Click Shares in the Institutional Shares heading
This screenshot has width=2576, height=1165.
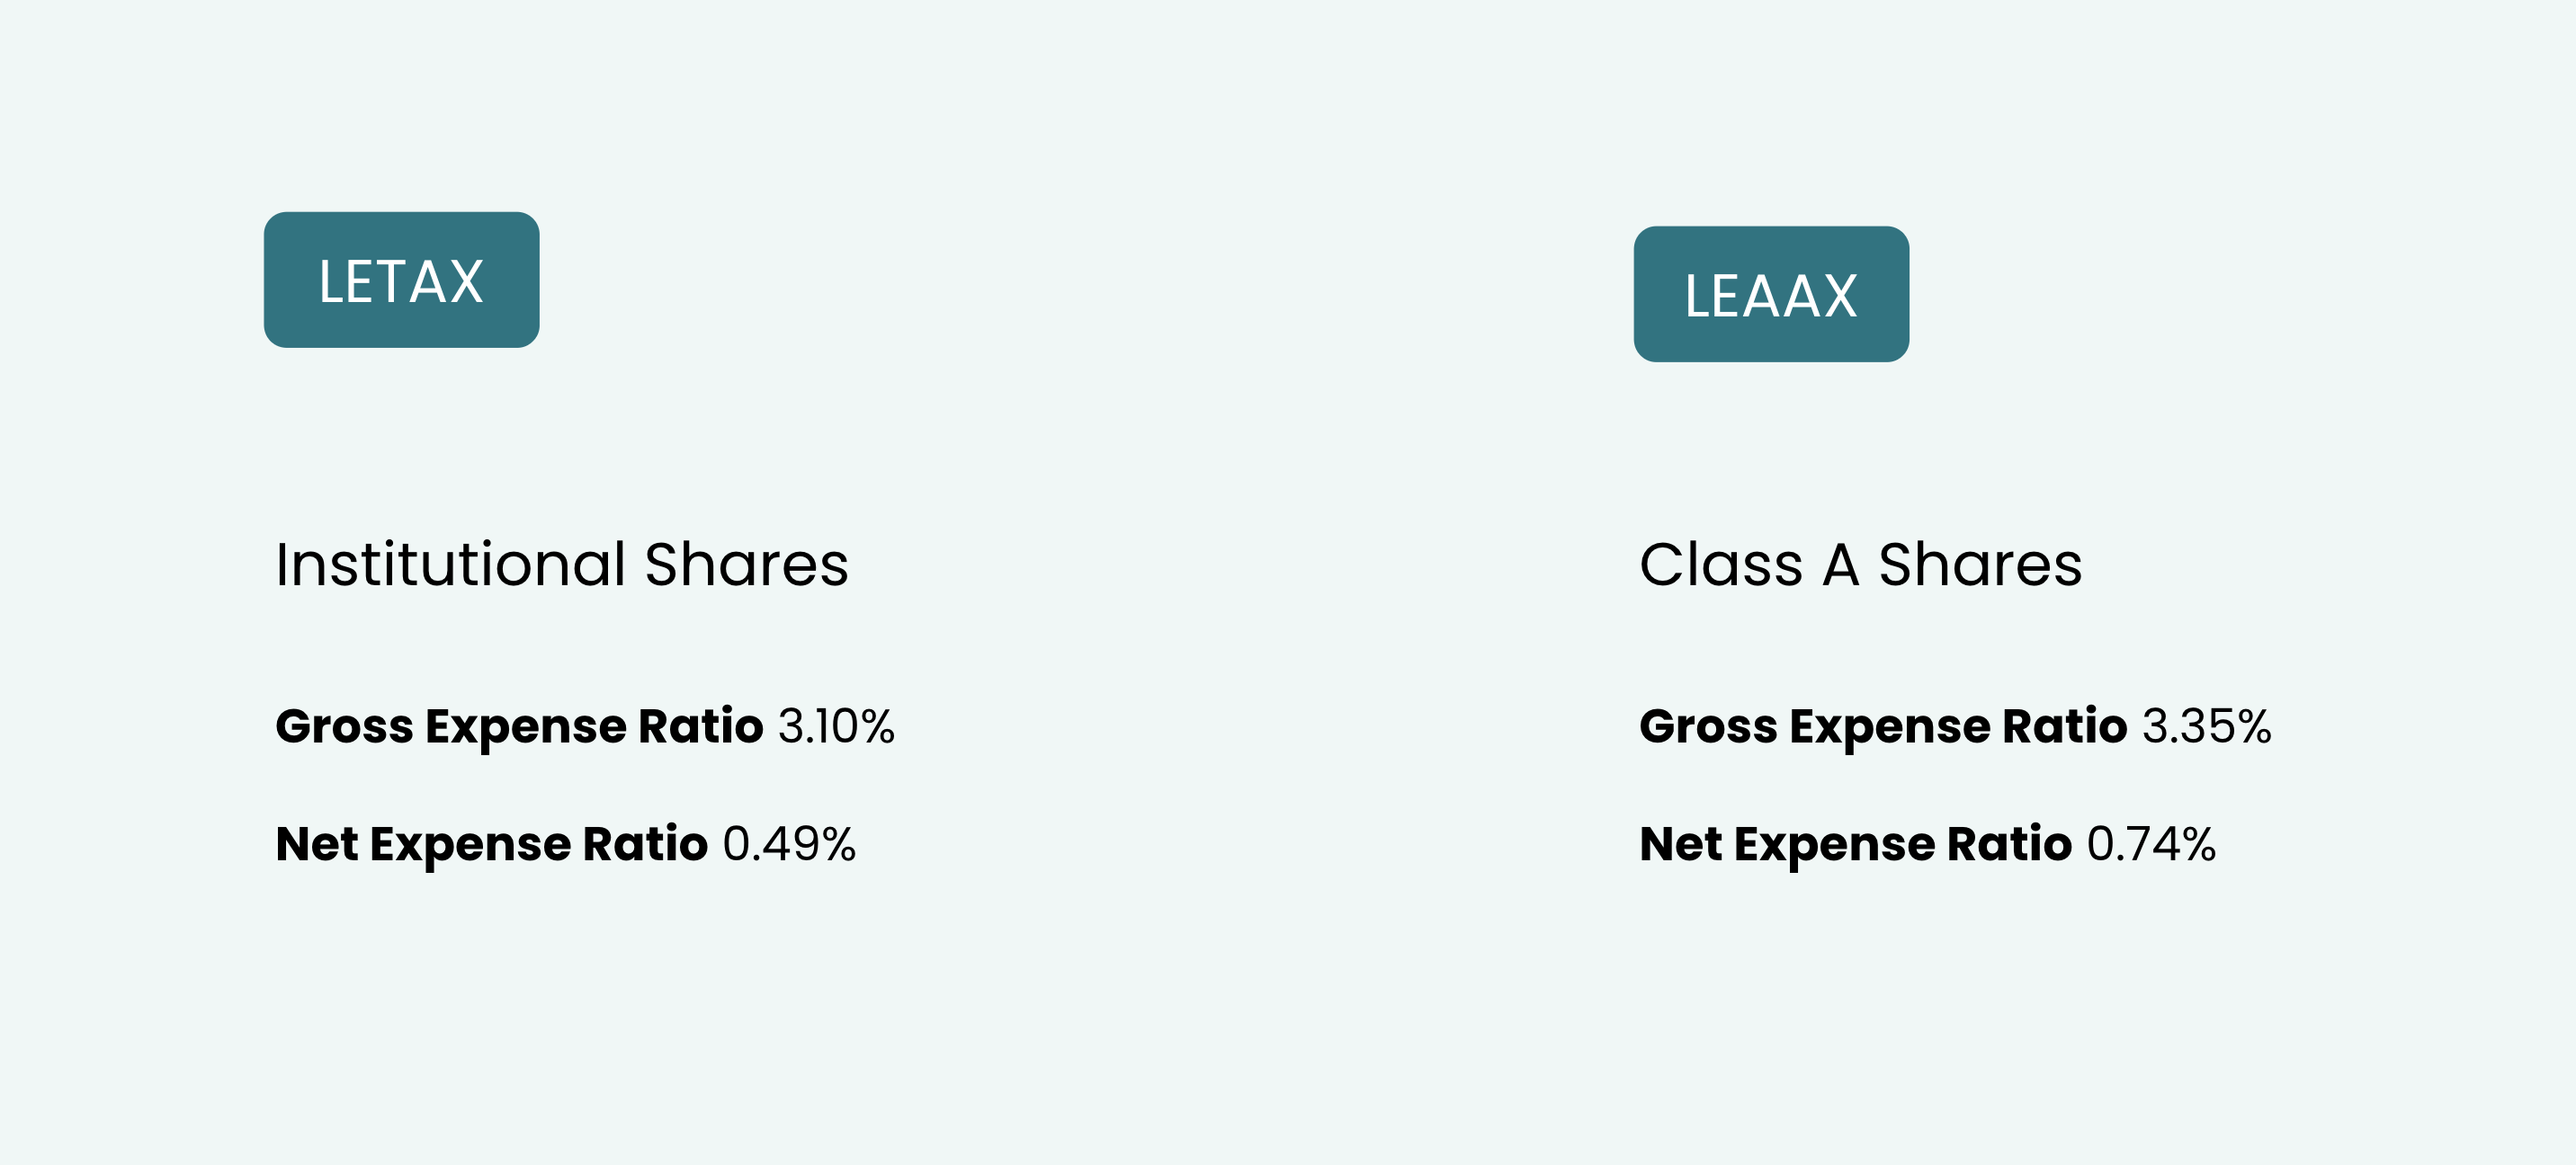[746, 565]
